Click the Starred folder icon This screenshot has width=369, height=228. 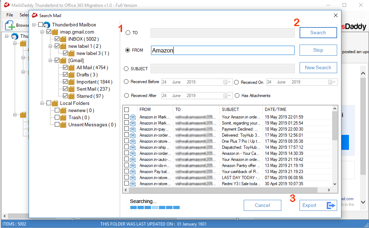(71, 96)
